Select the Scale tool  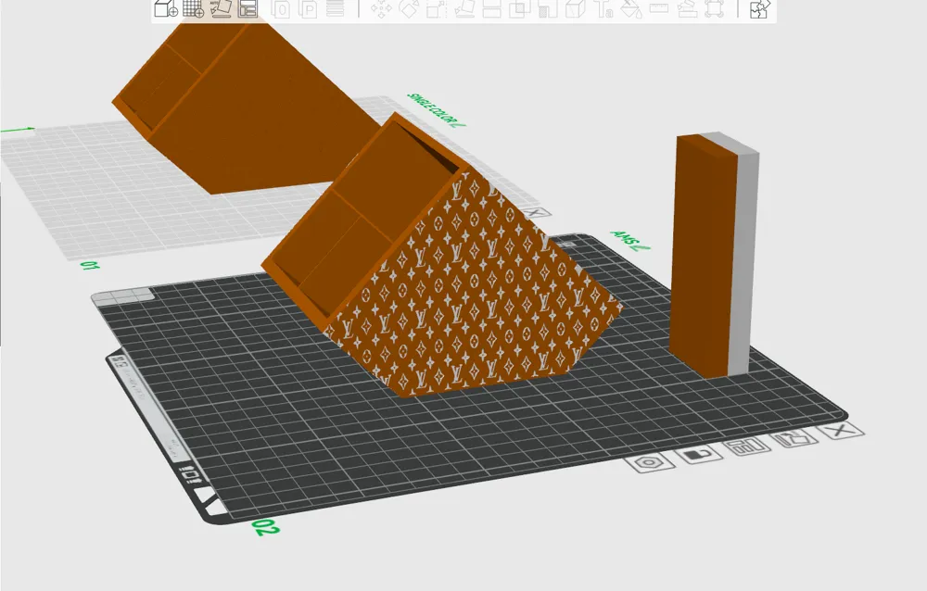tap(437, 8)
